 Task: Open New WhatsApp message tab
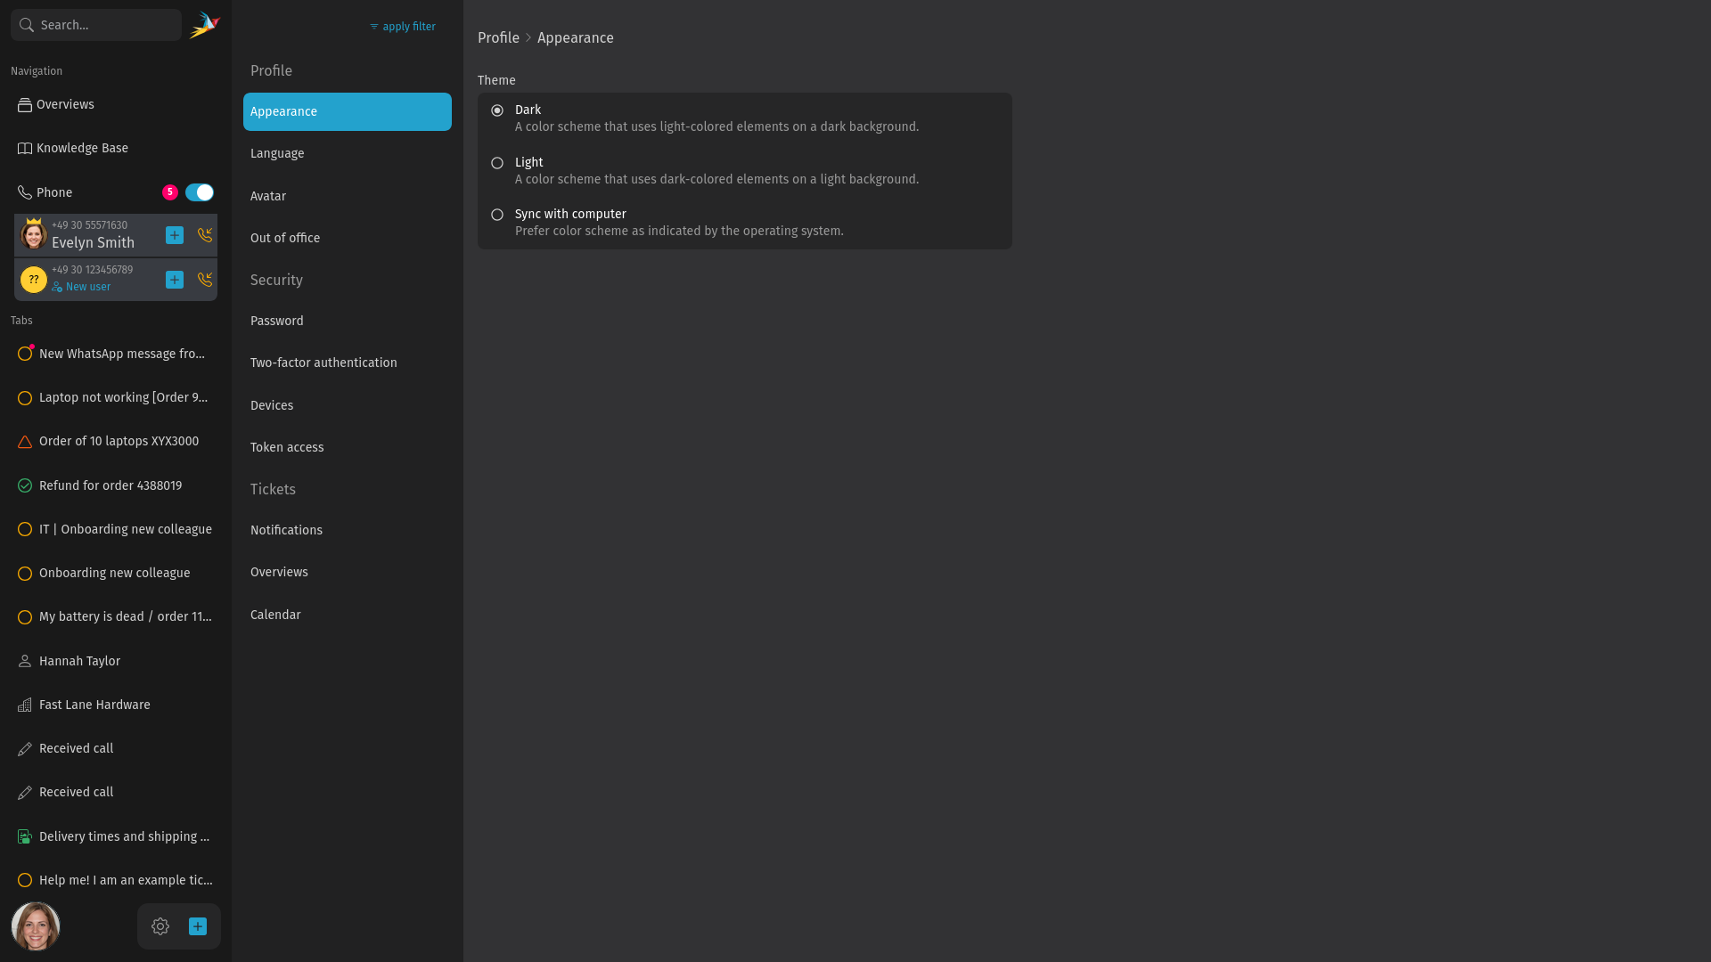116,354
